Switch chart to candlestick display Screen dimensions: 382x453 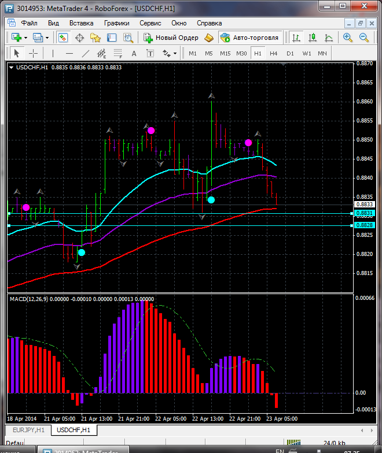coord(313,38)
